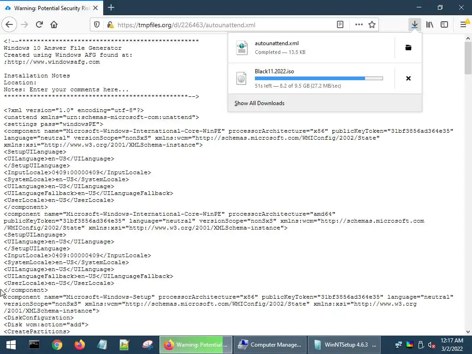
Task: Click the colorful display tray icon
Action: click(410, 345)
